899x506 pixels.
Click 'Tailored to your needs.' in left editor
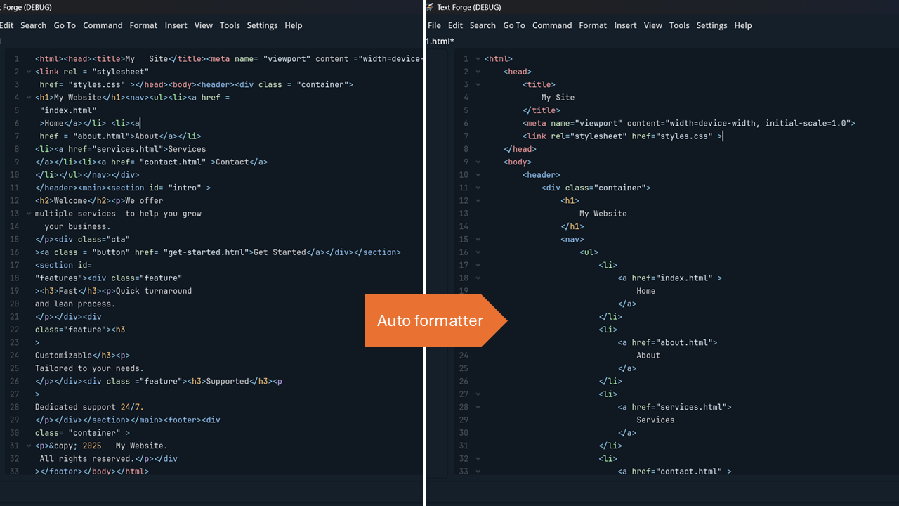point(89,368)
